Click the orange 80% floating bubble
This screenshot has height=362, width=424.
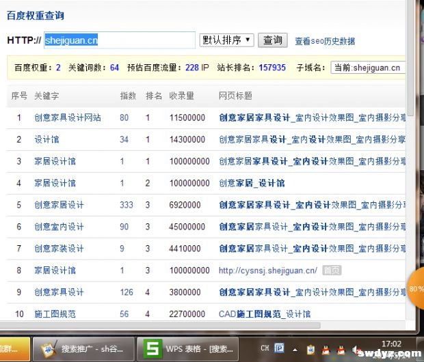coord(415,288)
